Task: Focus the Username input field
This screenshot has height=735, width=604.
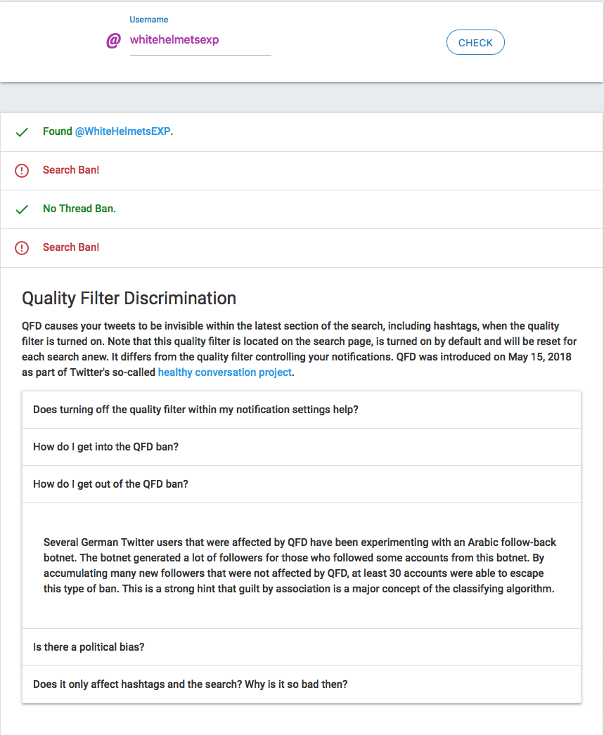Action: [200, 40]
